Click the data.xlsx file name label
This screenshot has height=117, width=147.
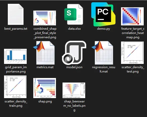[74, 29]
